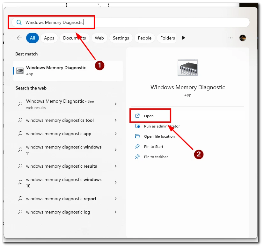Click search icon beside 'diagnostic report' suggestion
The height and width of the screenshot is (248, 264).
click(20, 199)
